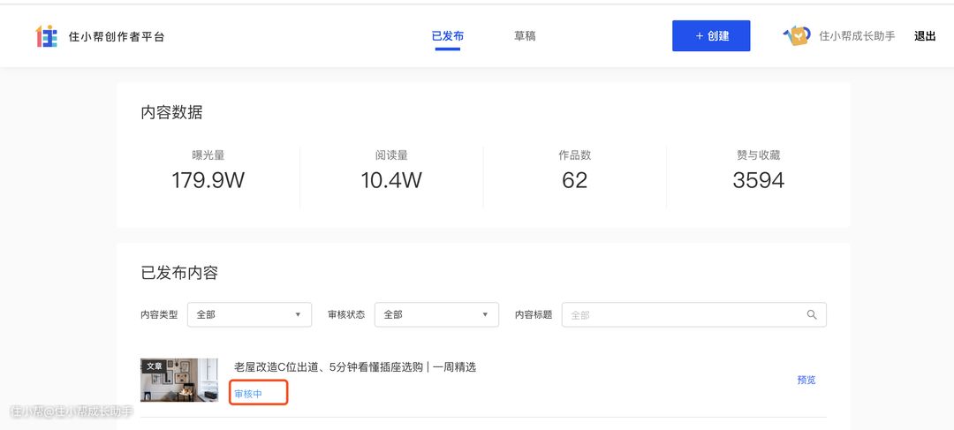Screen dimensions: 954x430
Task: Select the 已发布 tab
Action: point(448,36)
